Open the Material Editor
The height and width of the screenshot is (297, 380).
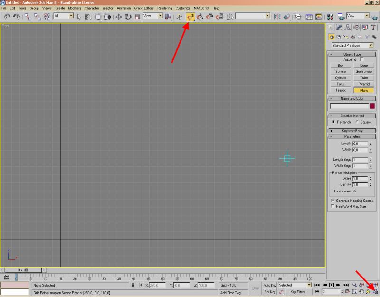pyautogui.click(x=330, y=17)
